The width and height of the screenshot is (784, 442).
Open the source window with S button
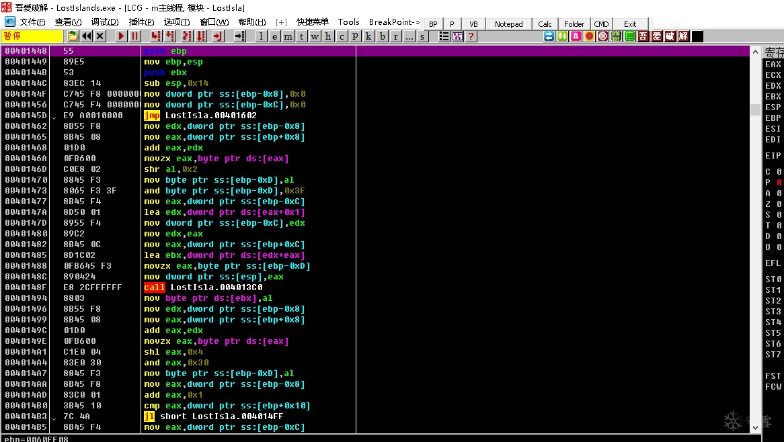(422, 36)
